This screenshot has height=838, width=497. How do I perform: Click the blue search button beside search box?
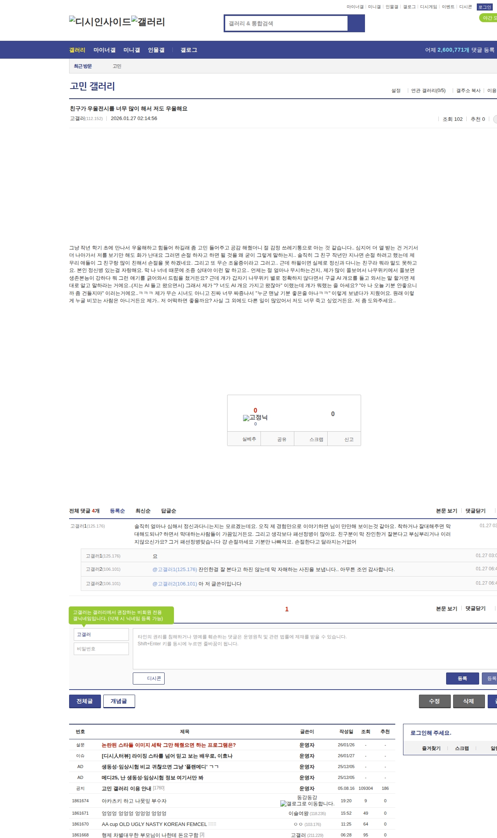356,23
